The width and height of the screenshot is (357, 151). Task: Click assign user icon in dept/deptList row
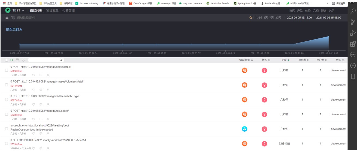click(48, 75)
